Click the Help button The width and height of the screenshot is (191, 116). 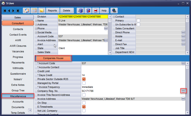(104, 11)
